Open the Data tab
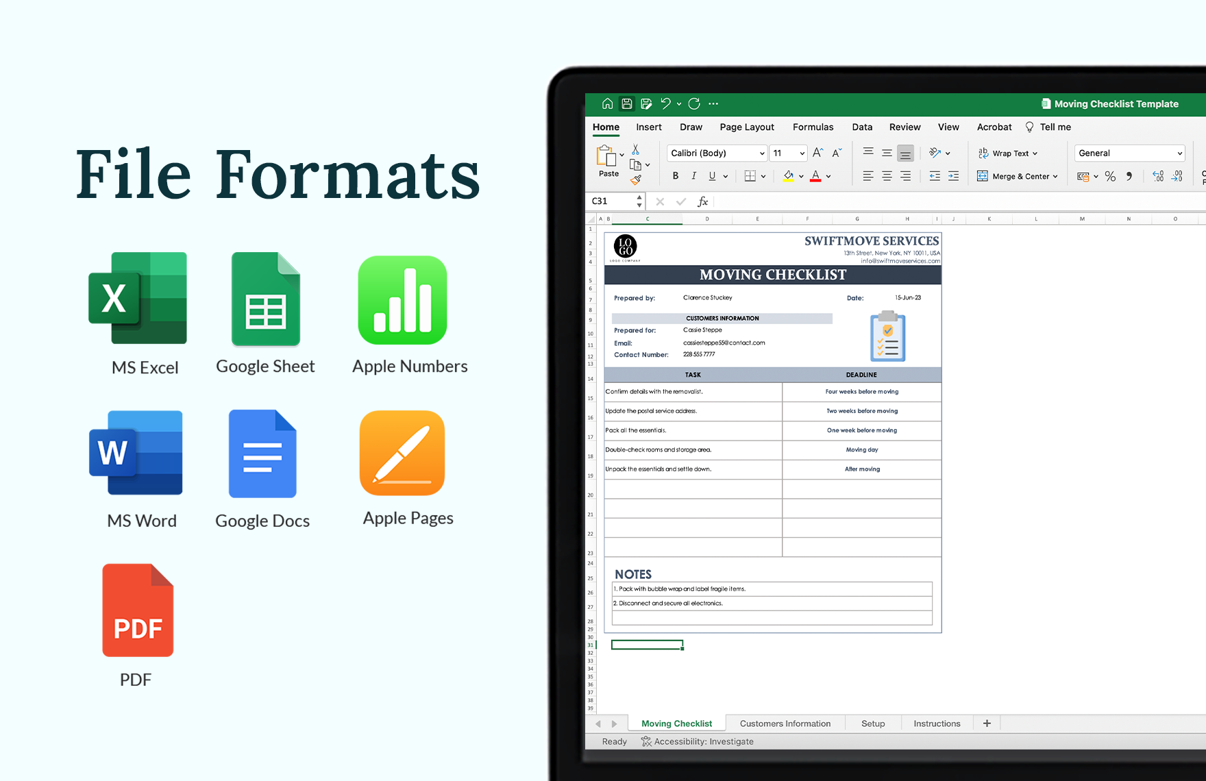This screenshot has height=781, width=1206. (x=862, y=127)
